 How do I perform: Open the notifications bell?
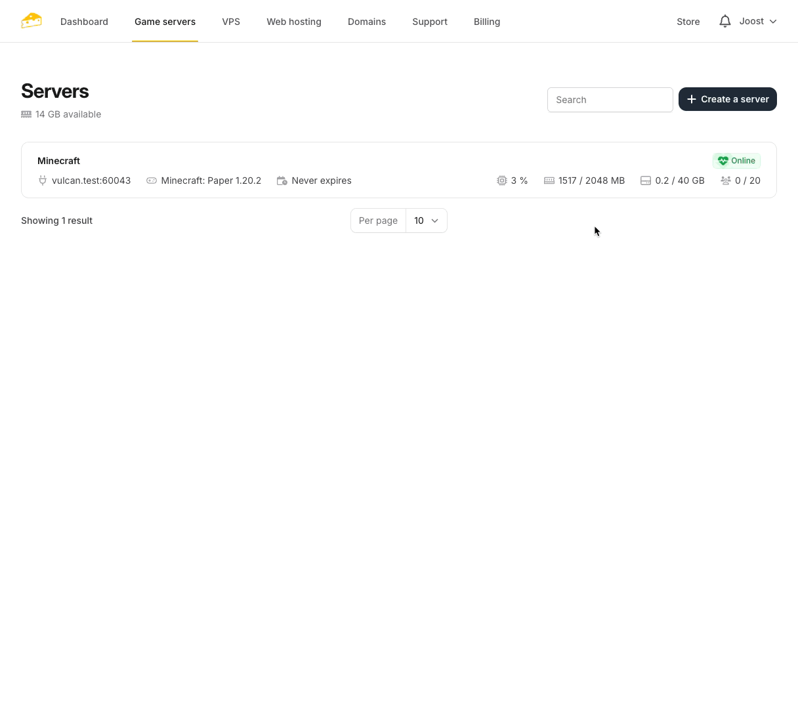(x=724, y=22)
